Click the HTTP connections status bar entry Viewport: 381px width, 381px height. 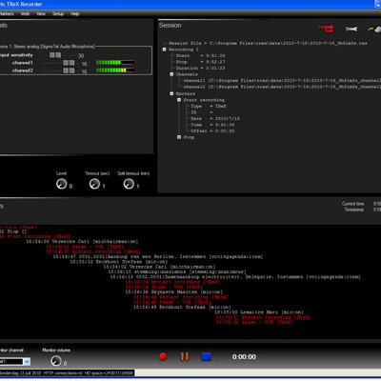coord(63,373)
